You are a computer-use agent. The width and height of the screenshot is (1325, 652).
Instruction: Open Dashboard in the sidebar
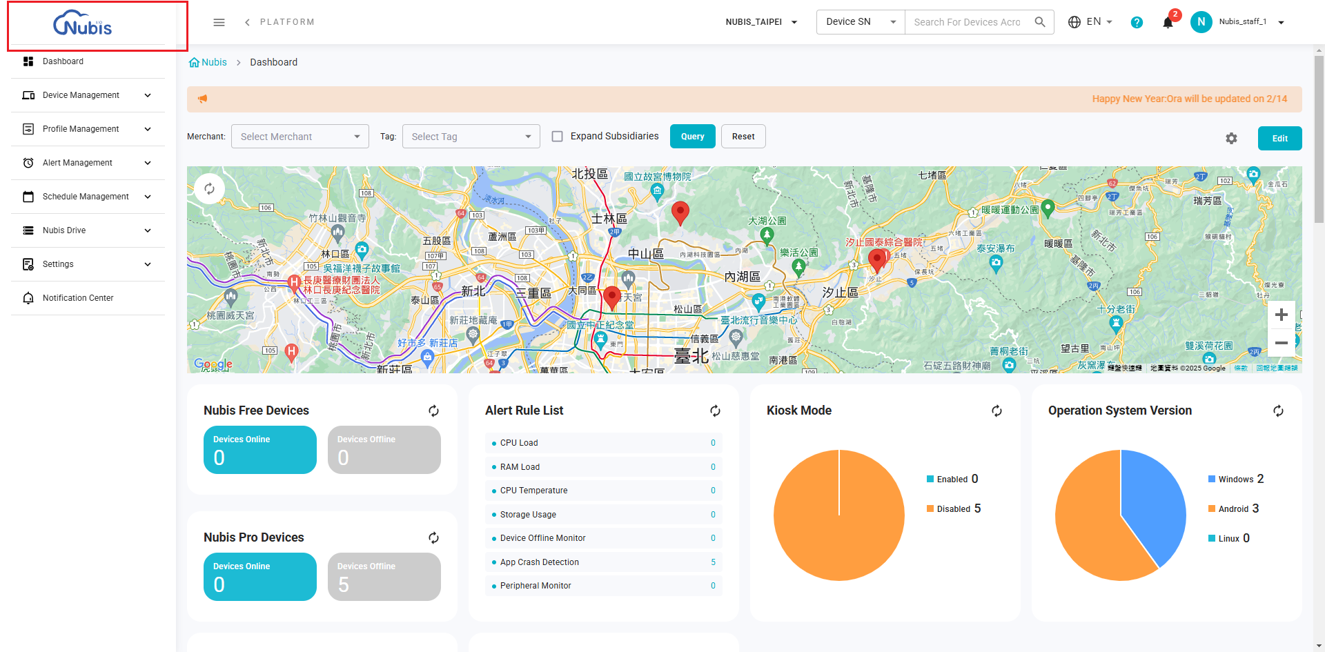click(88, 61)
